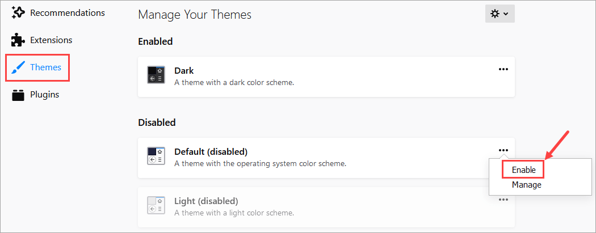This screenshot has width=596, height=233.
Task: Click the Dark theme preview icon
Action: (x=156, y=75)
